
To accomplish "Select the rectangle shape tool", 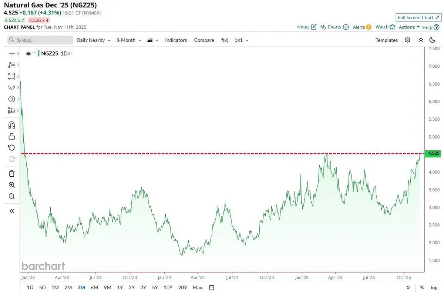I will click(11, 76).
